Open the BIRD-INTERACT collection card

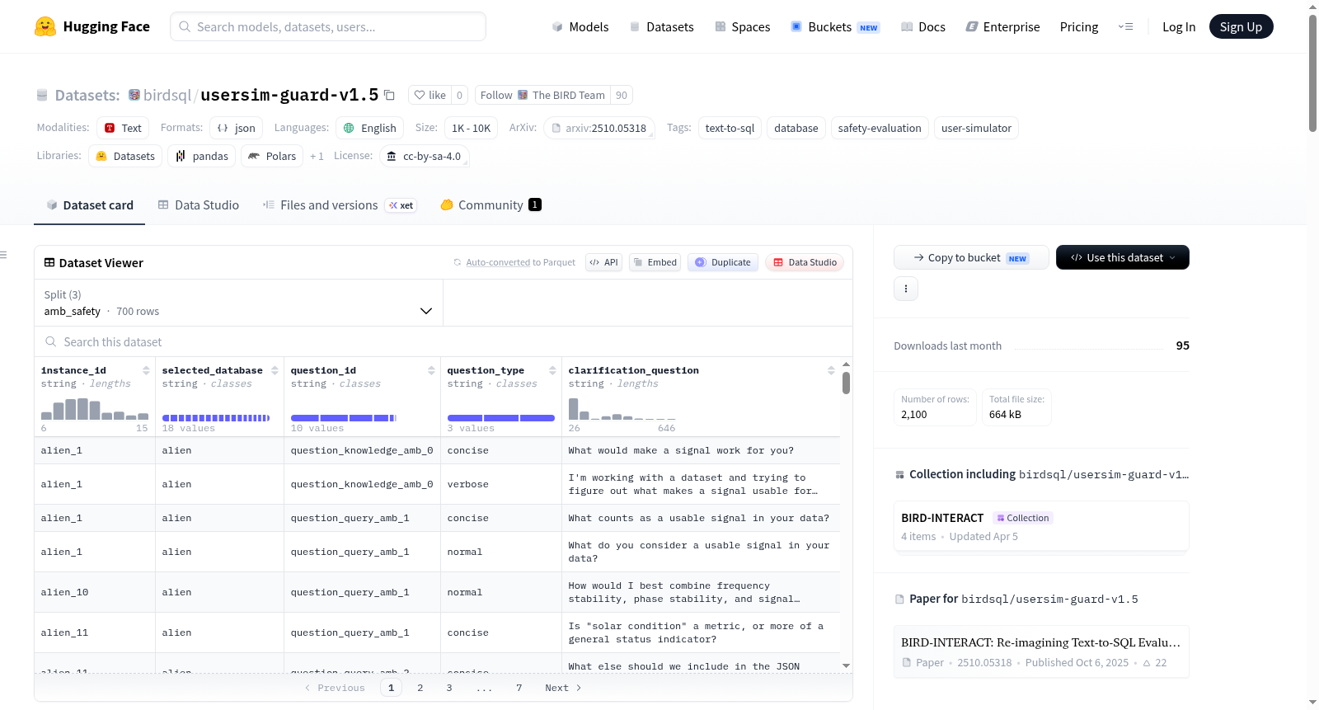tap(1041, 526)
